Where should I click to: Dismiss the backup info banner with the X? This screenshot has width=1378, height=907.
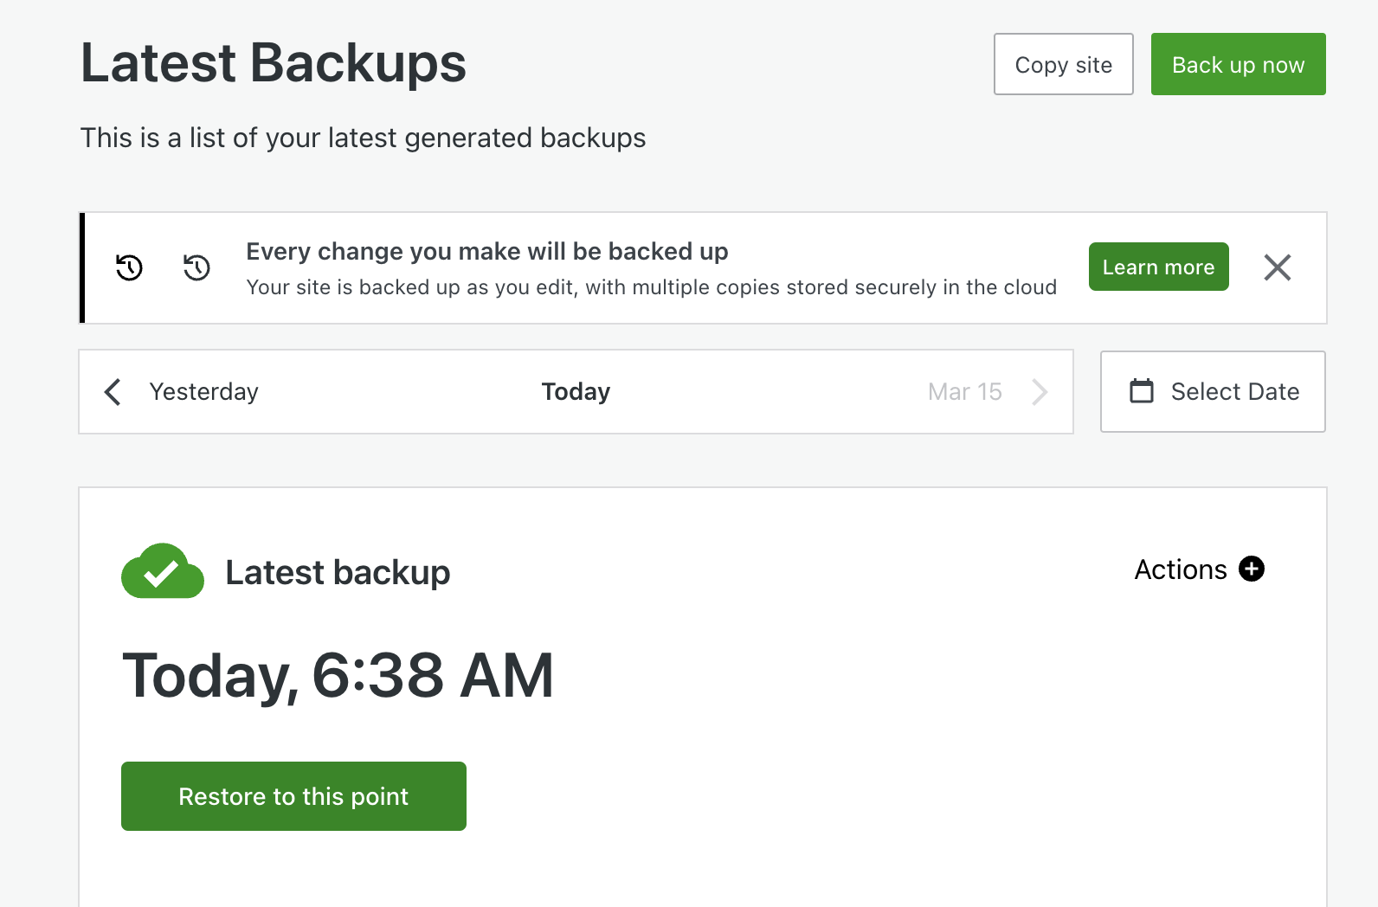1277,267
